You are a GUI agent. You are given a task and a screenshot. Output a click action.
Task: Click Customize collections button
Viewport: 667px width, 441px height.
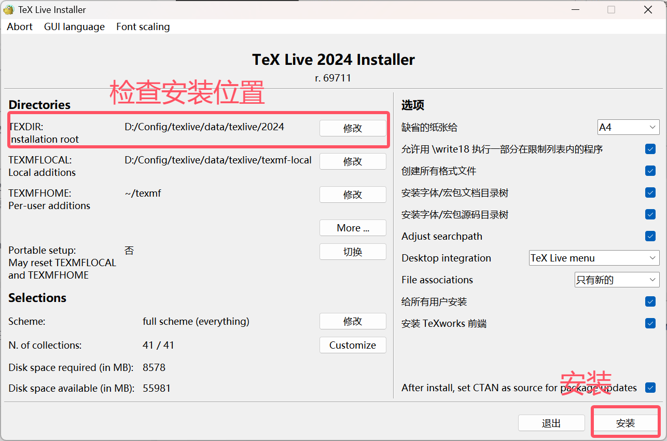click(353, 345)
